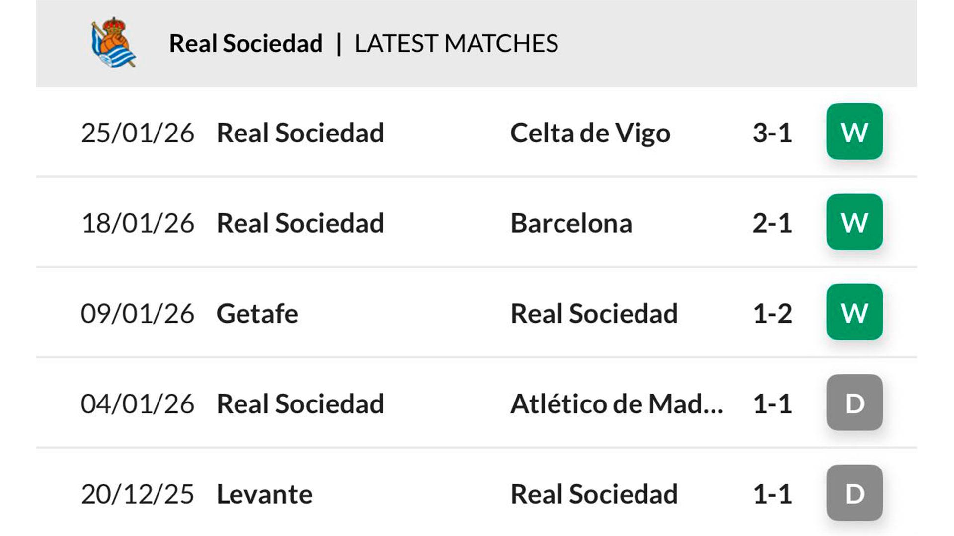Open Celta de Vigo team link

click(x=590, y=133)
